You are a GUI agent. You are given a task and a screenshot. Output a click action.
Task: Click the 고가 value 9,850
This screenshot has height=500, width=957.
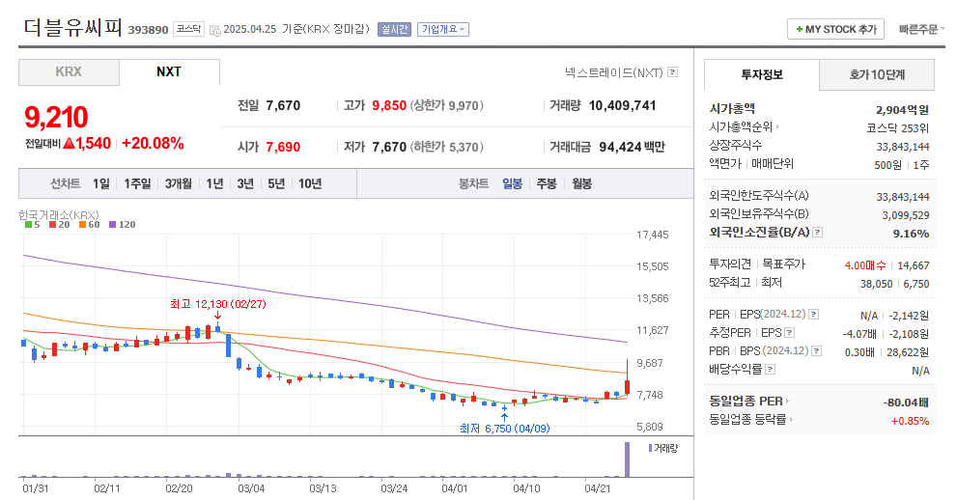click(389, 105)
